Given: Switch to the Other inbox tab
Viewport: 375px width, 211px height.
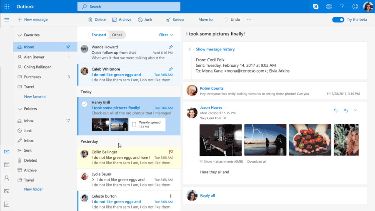Looking at the screenshot, I should click(x=117, y=35).
